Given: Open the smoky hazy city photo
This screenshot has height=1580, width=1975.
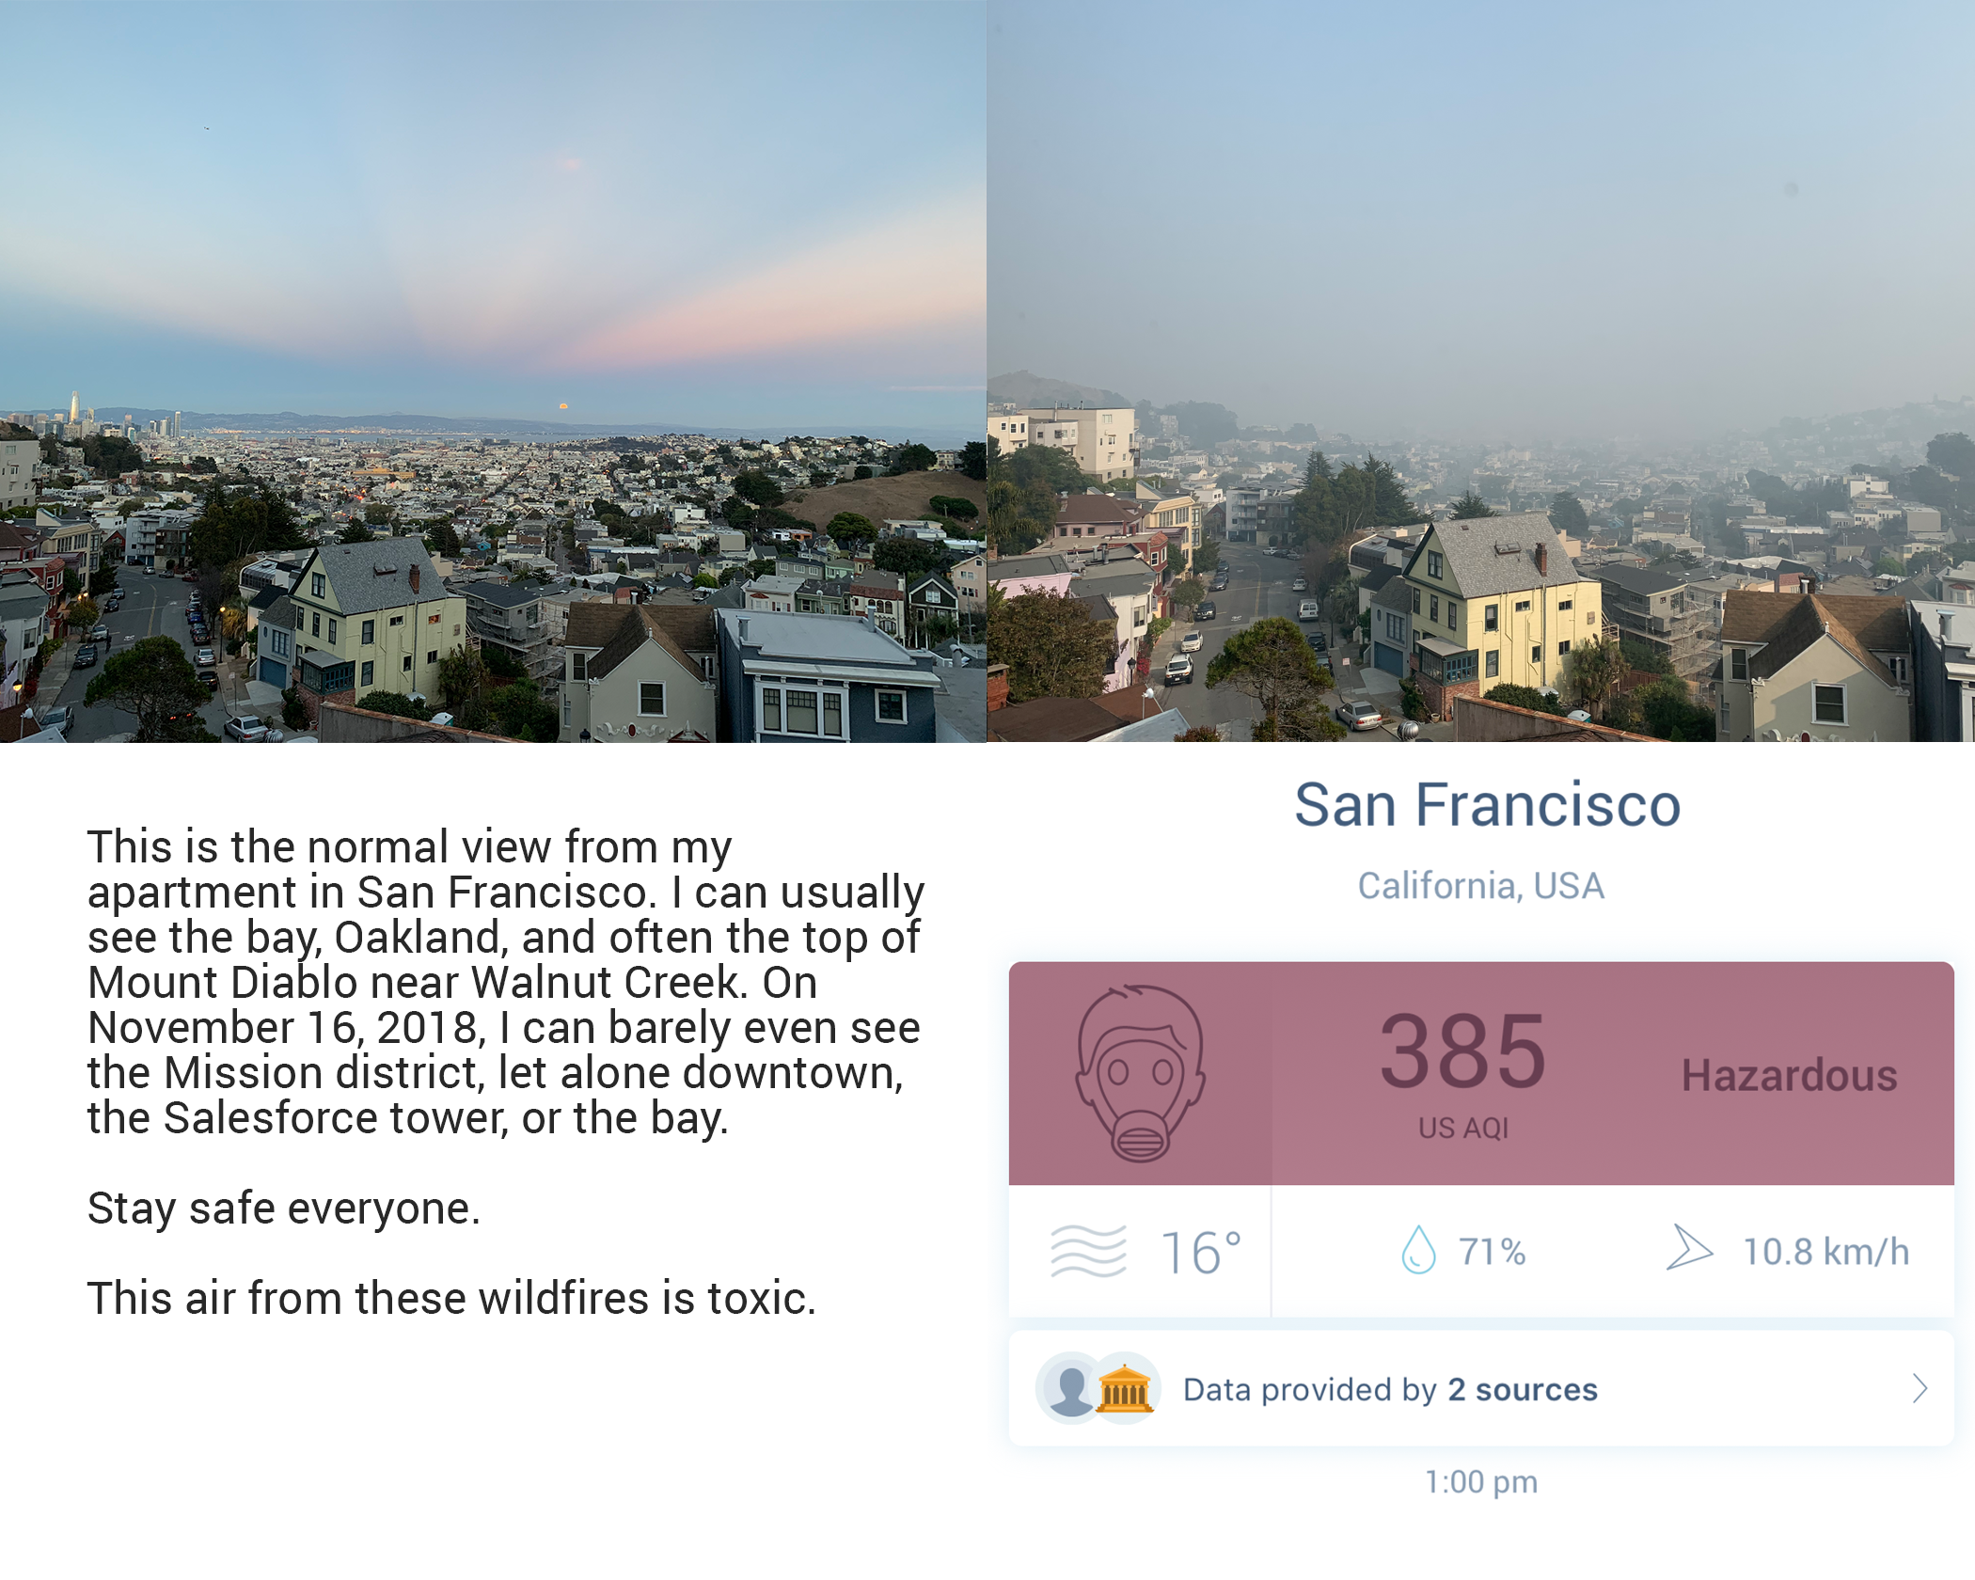Looking at the screenshot, I should pos(1481,371).
